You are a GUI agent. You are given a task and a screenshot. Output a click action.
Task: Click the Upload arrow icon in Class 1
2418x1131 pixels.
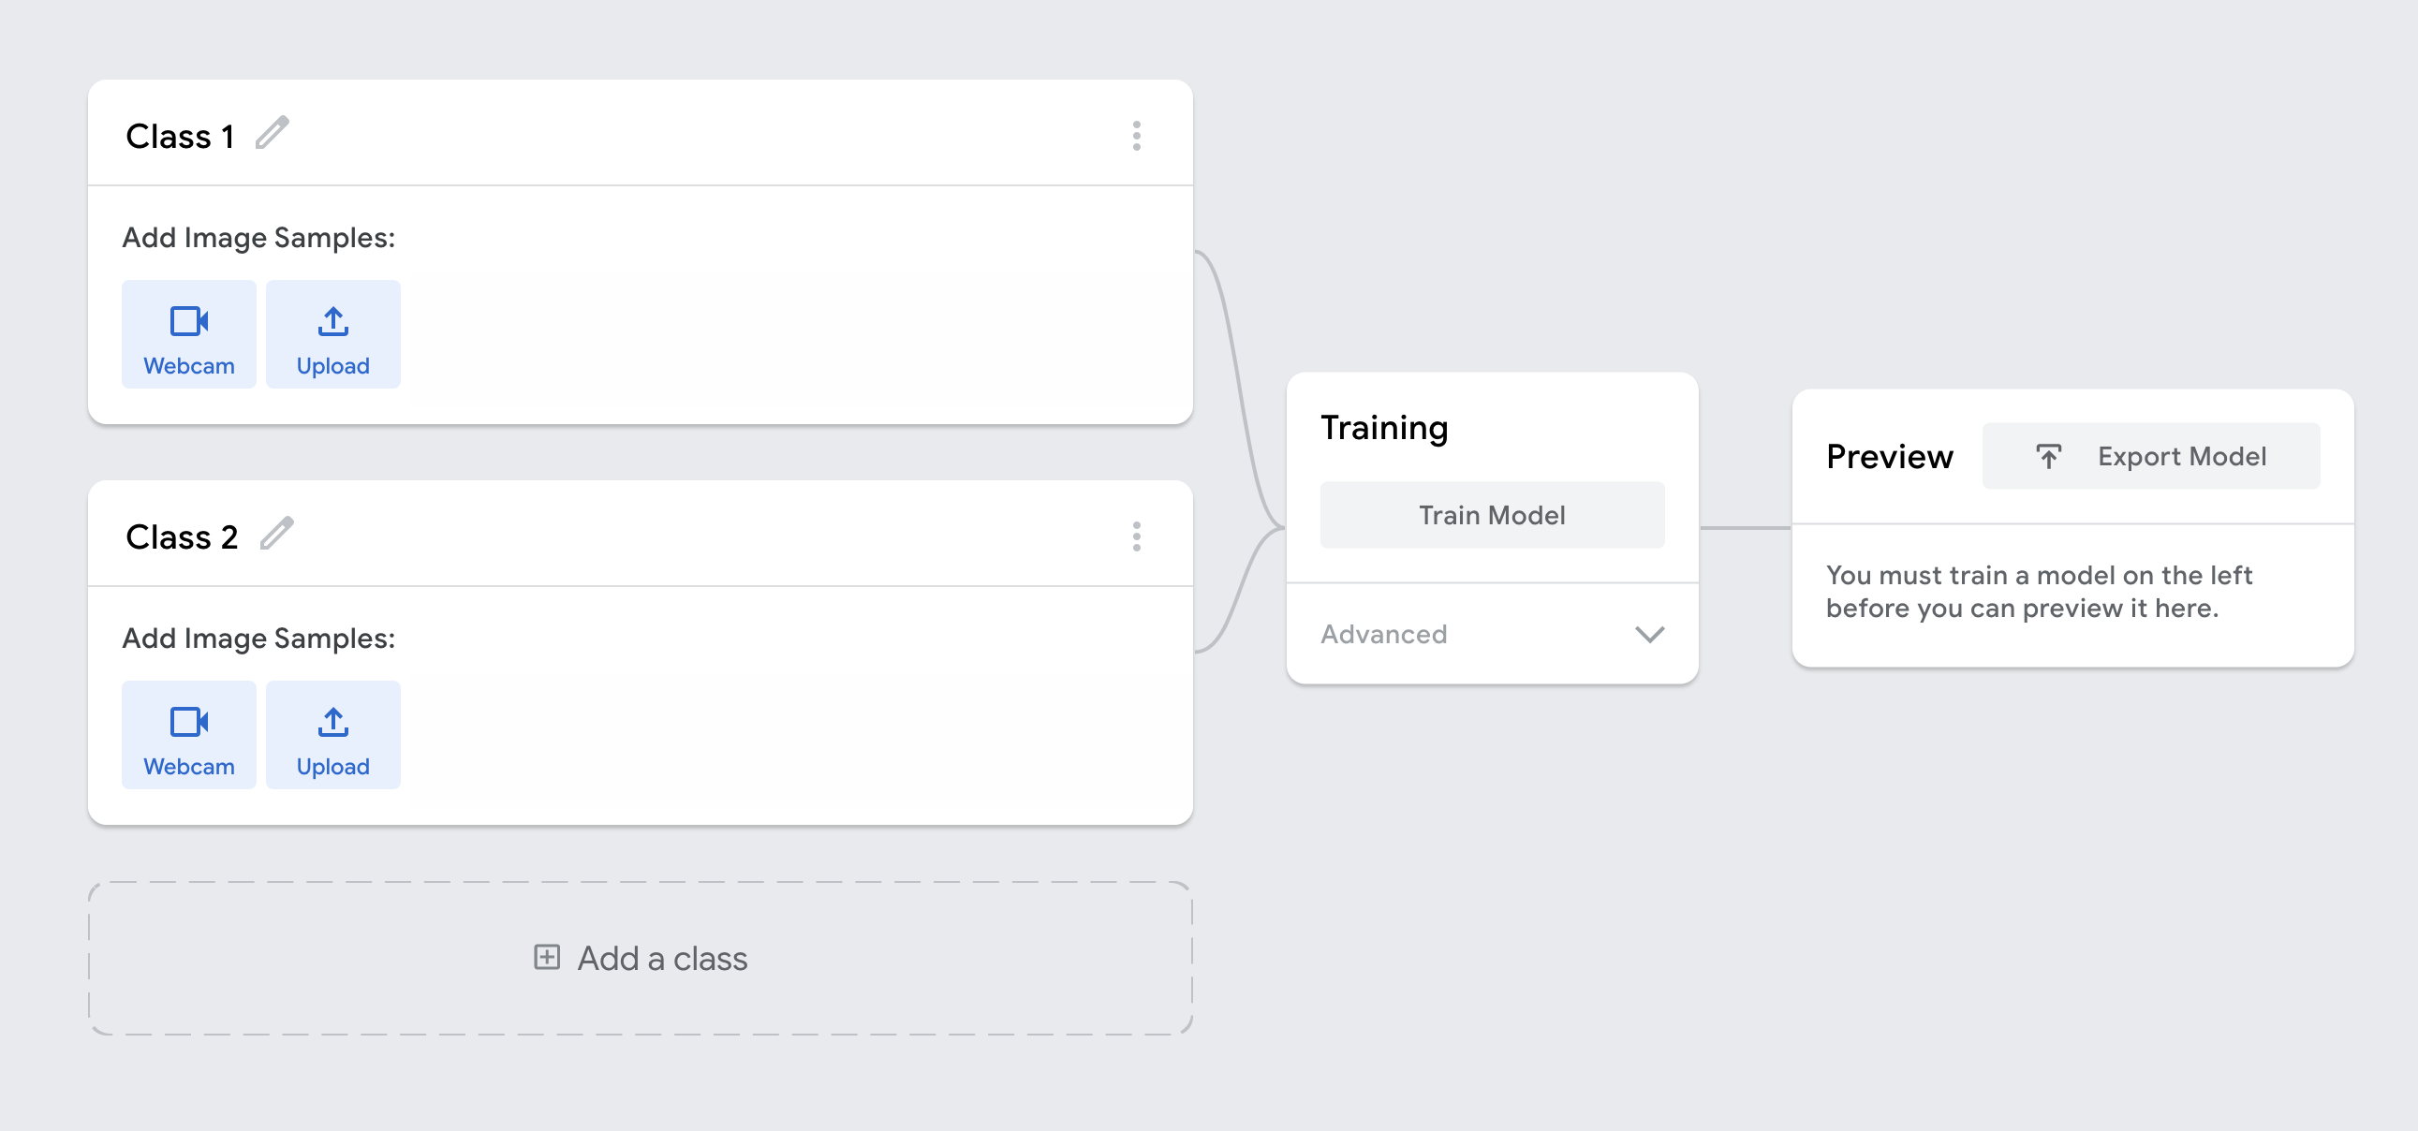pyautogui.click(x=333, y=321)
